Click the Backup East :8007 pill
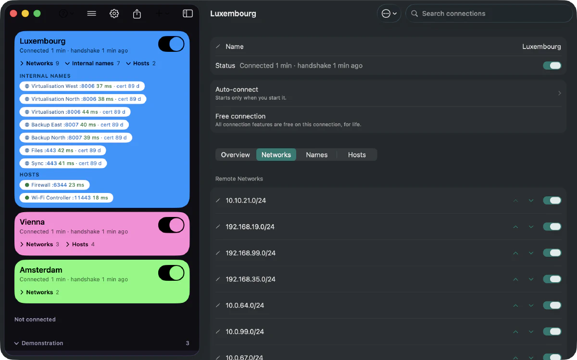Screen dimensions: 577x360 click(x=74, y=125)
